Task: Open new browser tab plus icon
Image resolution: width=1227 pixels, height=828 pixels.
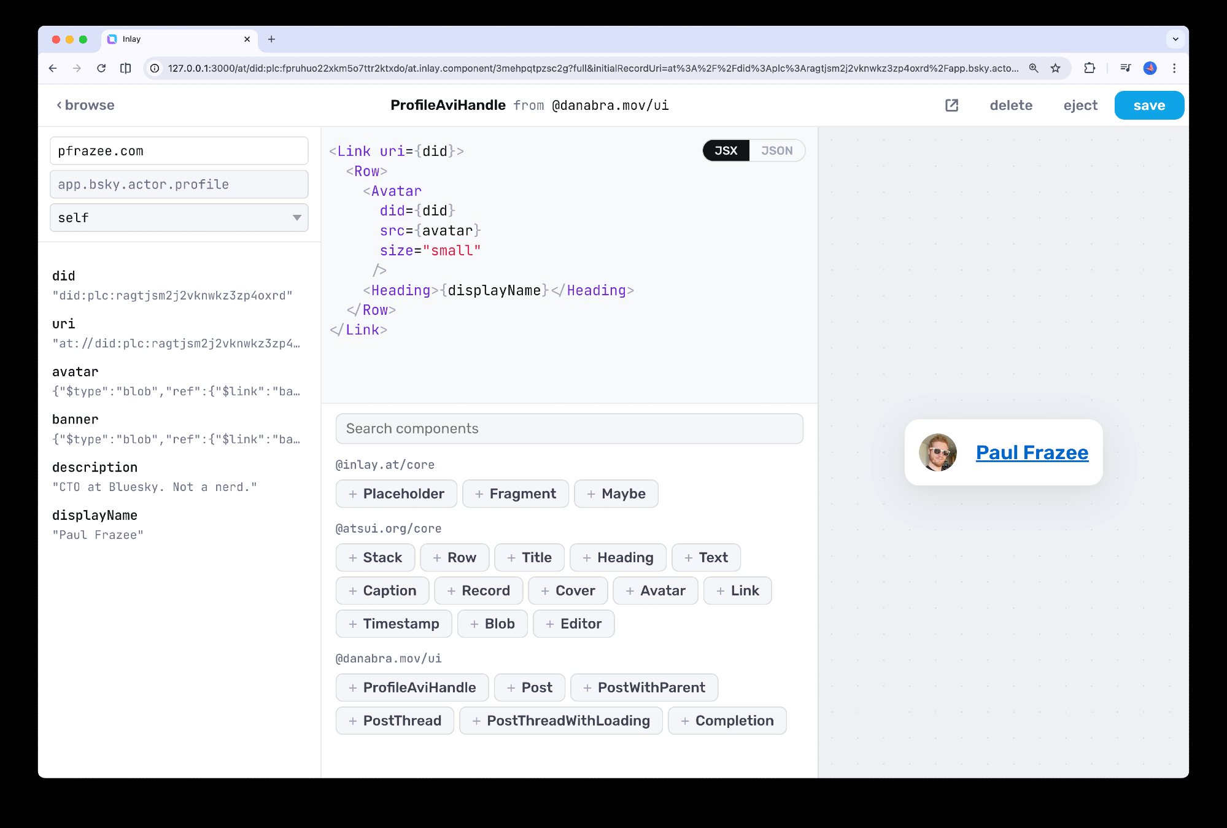Action: pyautogui.click(x=271, y=39)
